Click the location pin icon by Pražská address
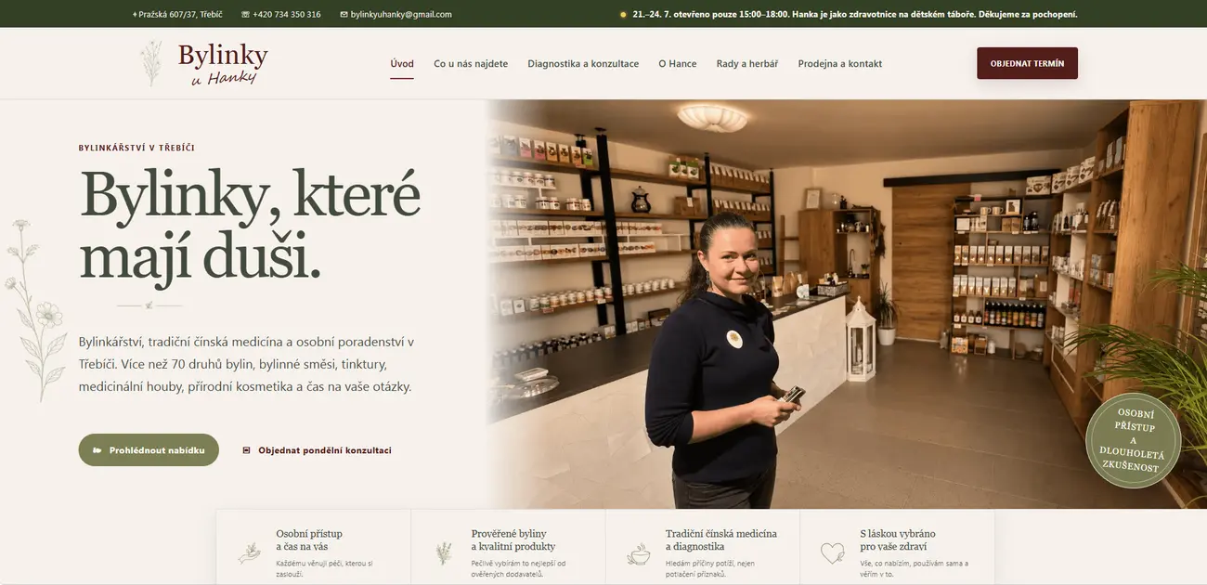Viewport: 1207px width, 585px height. (x=135, y=15)
